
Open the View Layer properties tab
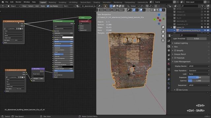[x=169, y=55]
